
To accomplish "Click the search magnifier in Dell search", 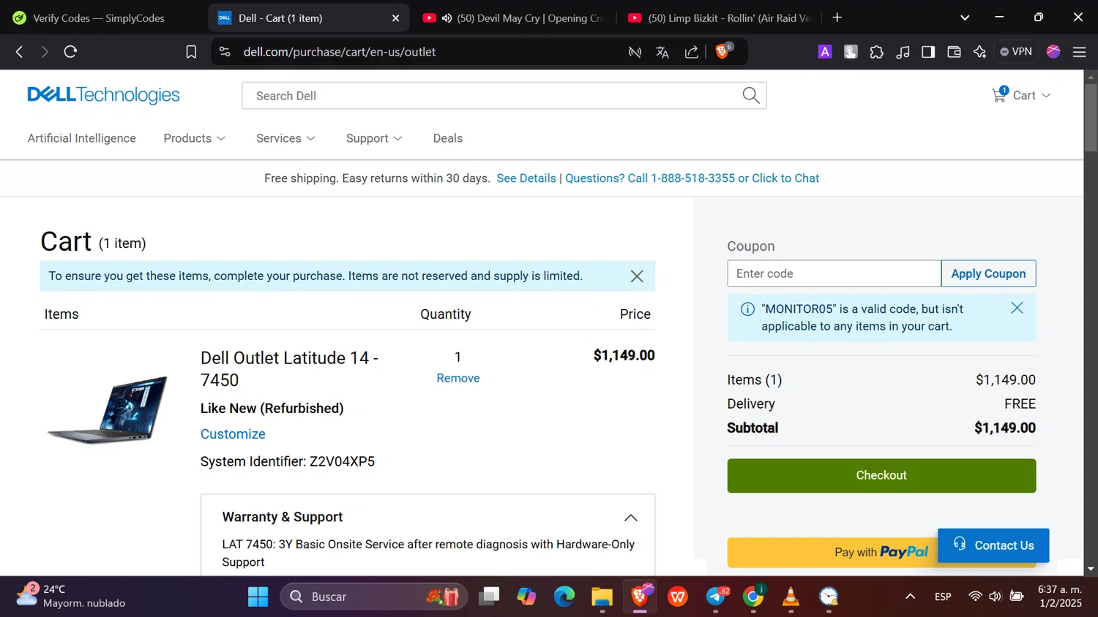I will [751, 95].
